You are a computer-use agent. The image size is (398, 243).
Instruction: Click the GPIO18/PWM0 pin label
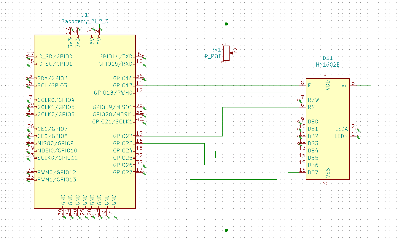coord(113,93)
